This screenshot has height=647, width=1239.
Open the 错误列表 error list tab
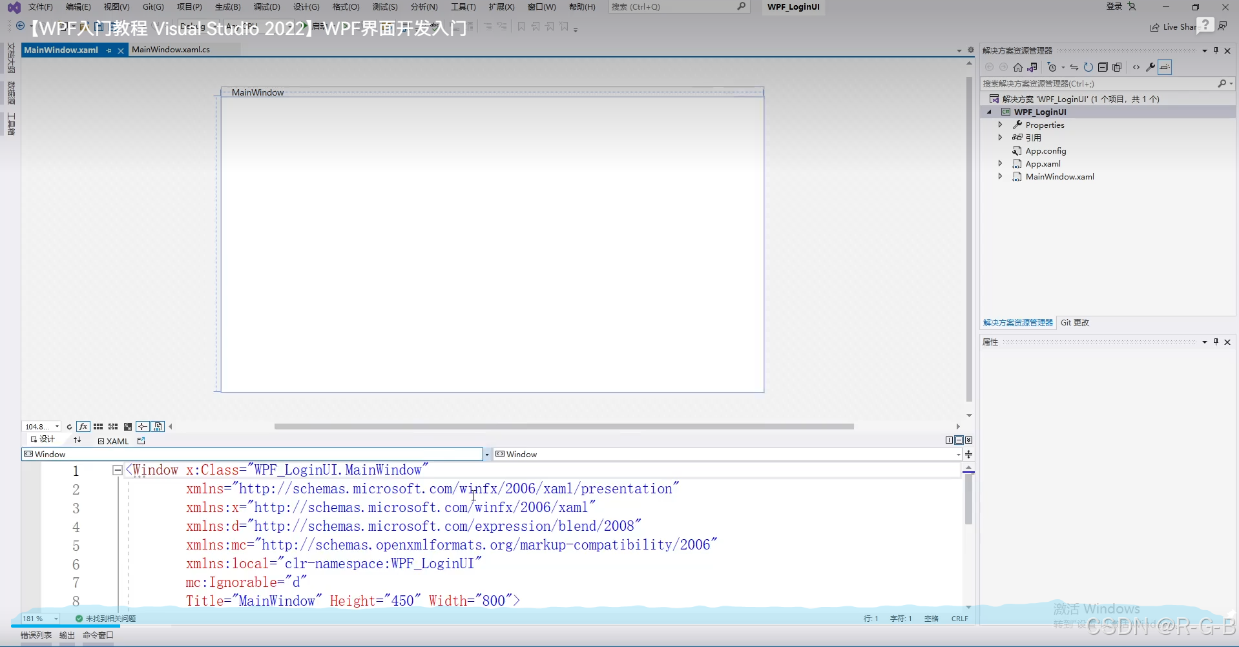point(36,635)
